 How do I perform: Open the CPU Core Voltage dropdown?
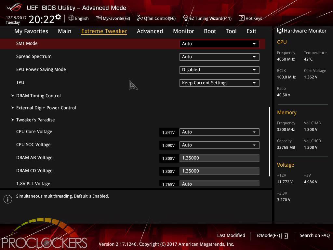pos(220,132)
